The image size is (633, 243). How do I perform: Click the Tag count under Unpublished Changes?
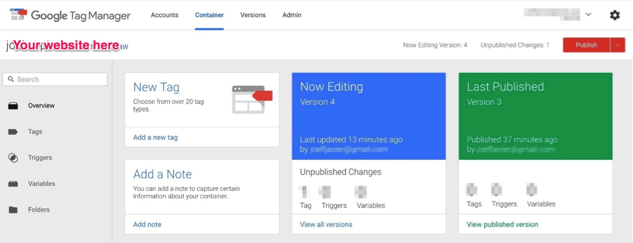(305, 192)
